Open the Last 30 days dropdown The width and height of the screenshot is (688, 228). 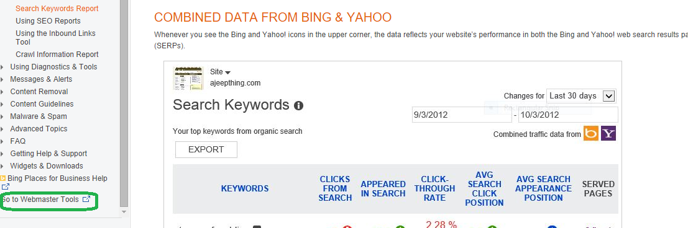point(581,96)
